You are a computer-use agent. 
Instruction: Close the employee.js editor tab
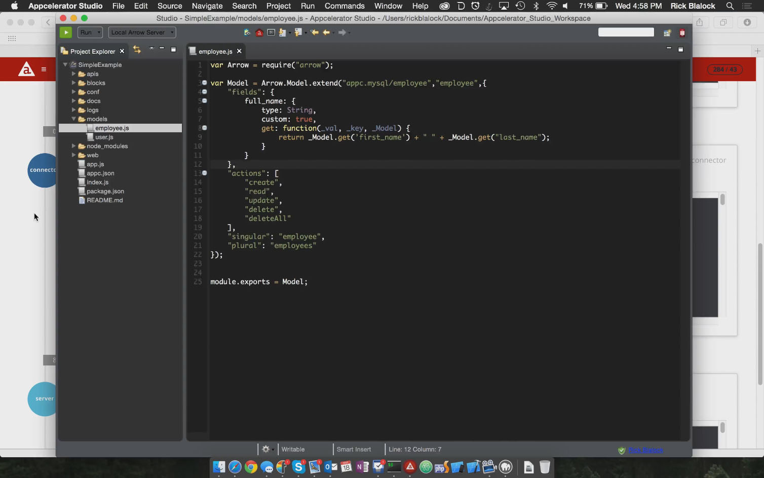coord(239,51)
